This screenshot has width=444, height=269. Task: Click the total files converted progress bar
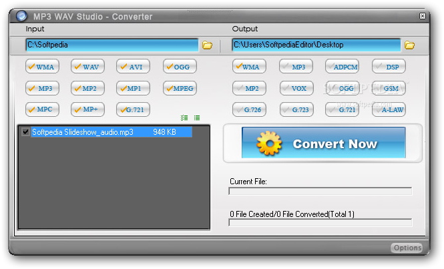click(320, 222)
